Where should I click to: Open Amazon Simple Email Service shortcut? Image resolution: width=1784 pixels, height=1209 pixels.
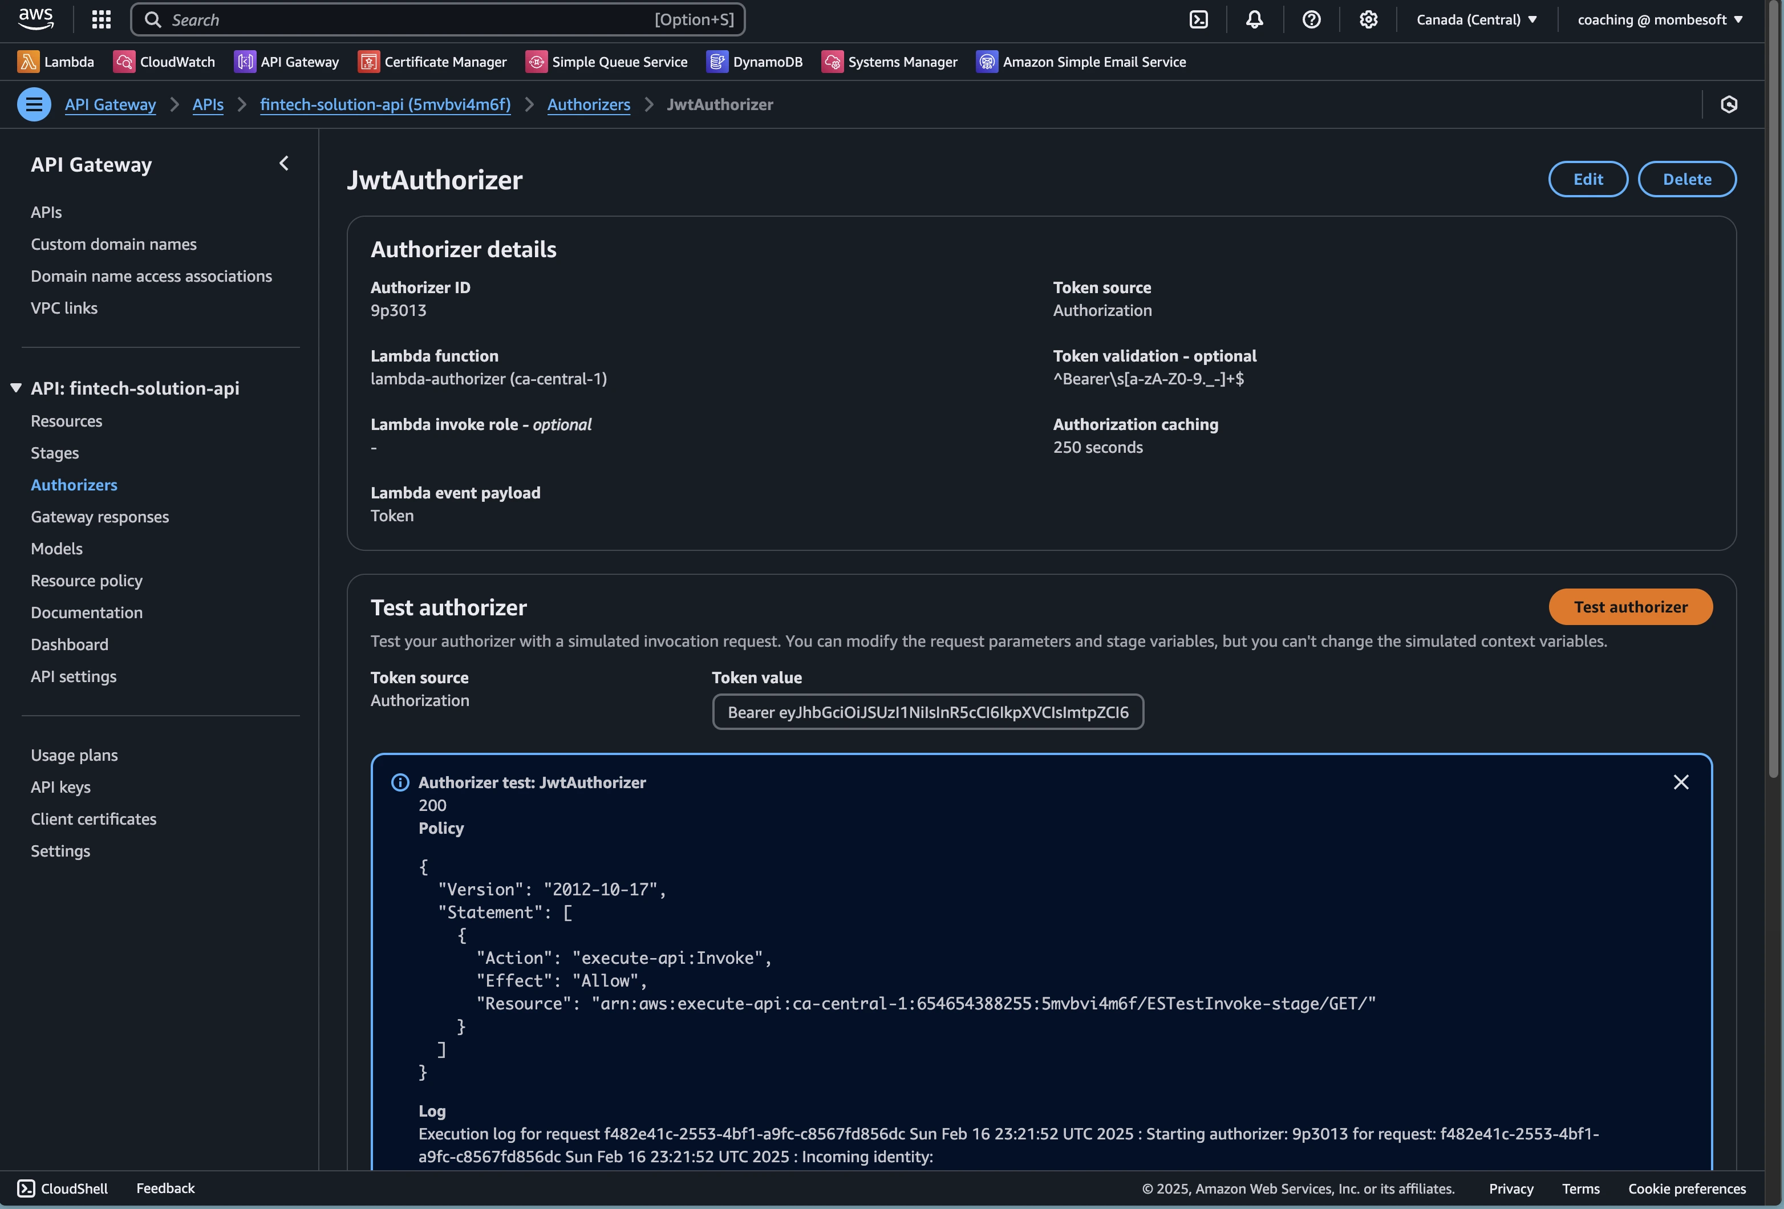pyautogui.click(x=1081, y=62)
